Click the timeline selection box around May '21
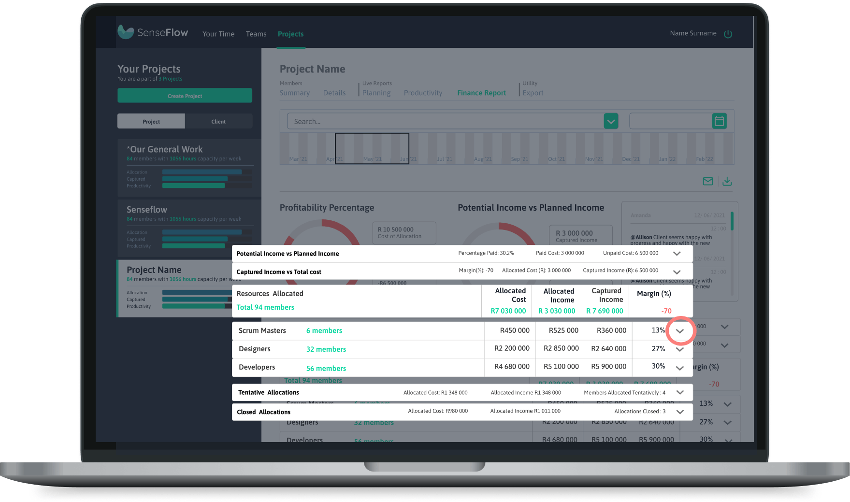850x502 pixels. pos(372,148)
